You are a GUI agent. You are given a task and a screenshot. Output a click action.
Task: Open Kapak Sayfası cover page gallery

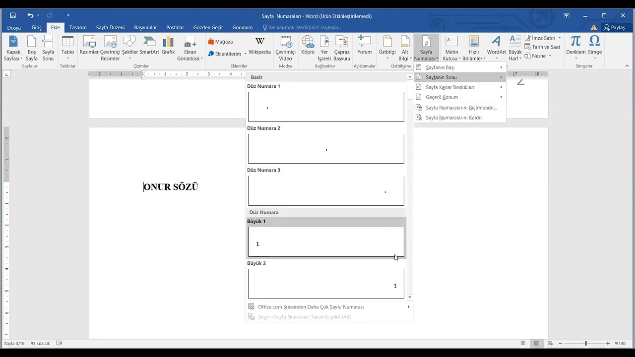13,49
